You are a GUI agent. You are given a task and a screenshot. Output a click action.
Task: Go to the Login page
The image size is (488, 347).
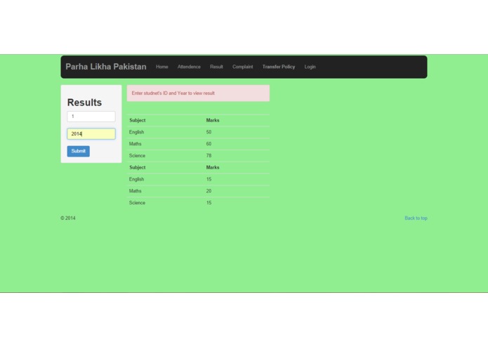[310, 67]
